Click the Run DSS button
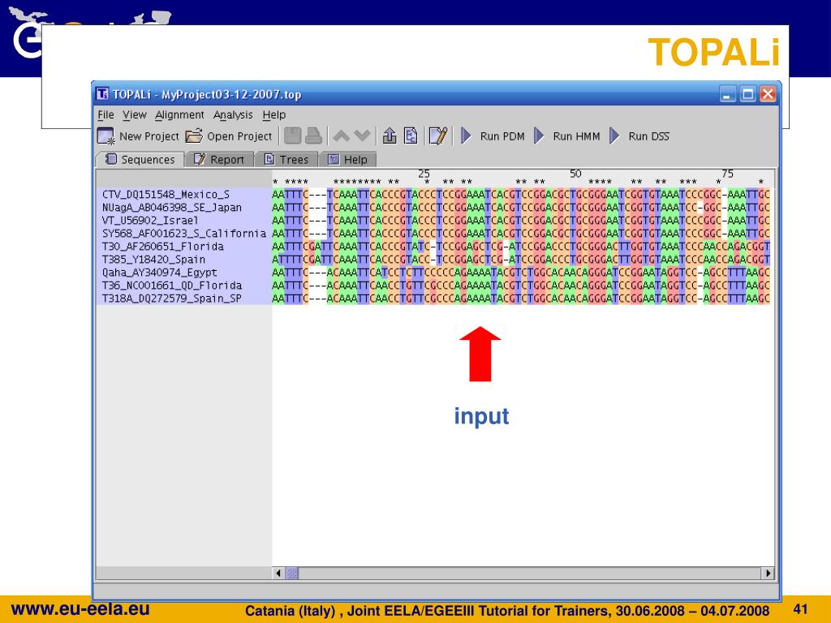Viewport: 831px width, 623px height. pyautogui.click(x=639, y=136)
